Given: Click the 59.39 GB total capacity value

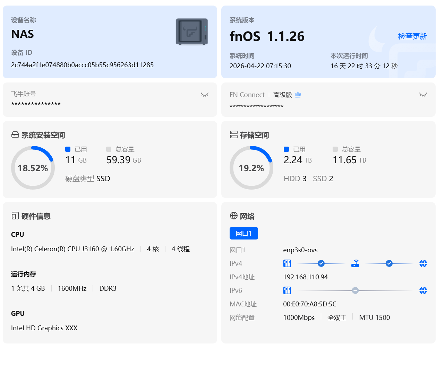Looking at the screenshot, I should [x=124, y=160].
